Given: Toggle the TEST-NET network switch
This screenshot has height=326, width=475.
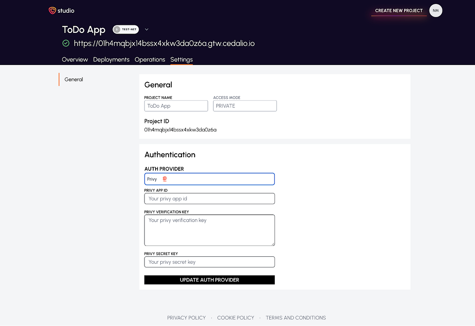Looking at the screenshot, I should click(x=125, y=29).
